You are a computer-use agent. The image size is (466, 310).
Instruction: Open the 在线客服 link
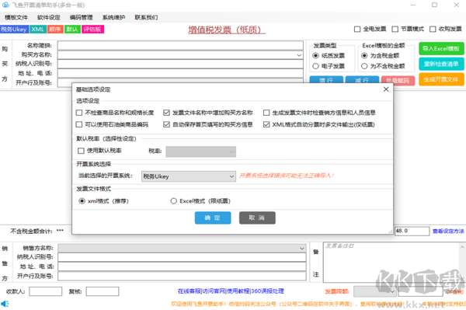click(190, 291)
